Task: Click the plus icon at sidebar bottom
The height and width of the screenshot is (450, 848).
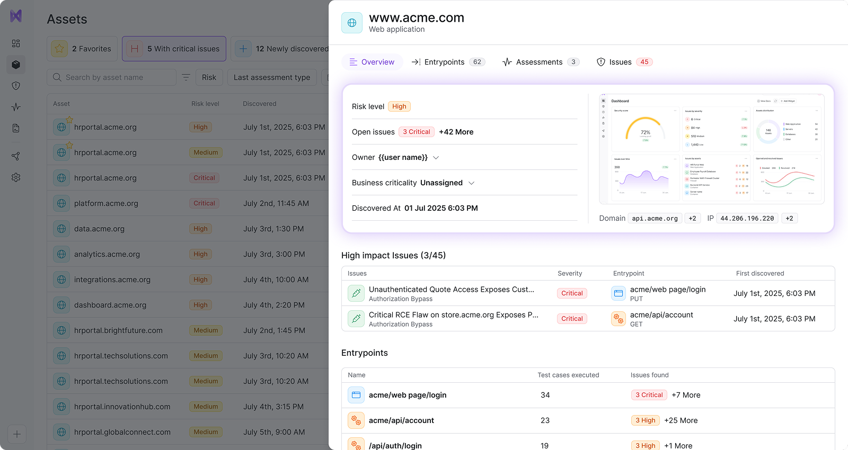Action: coord(17,434)
